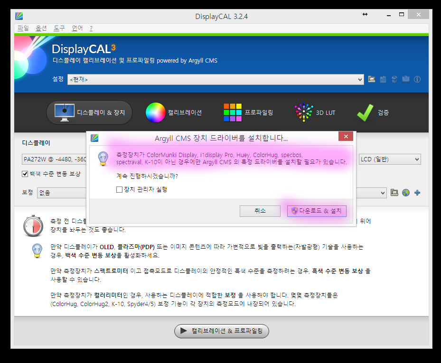This screenshot has height=363, width=441.
Task: Switch to the 디스플레이 & 장치 tab
Action: tap(89, 112)
